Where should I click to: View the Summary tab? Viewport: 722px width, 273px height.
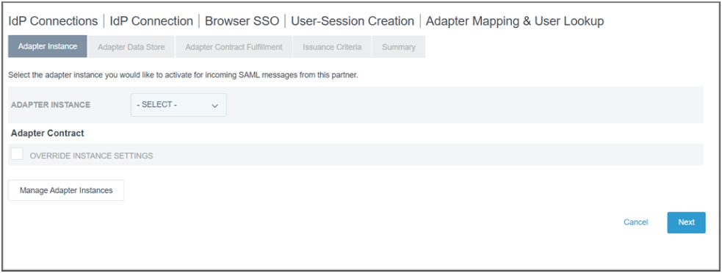click(399, 47)
